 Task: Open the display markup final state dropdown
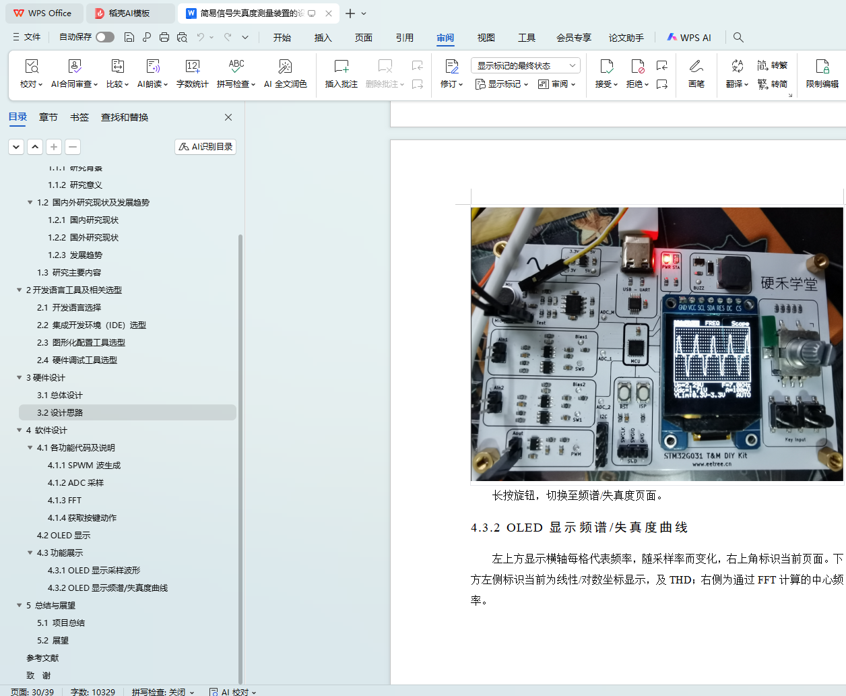point(525,65)
